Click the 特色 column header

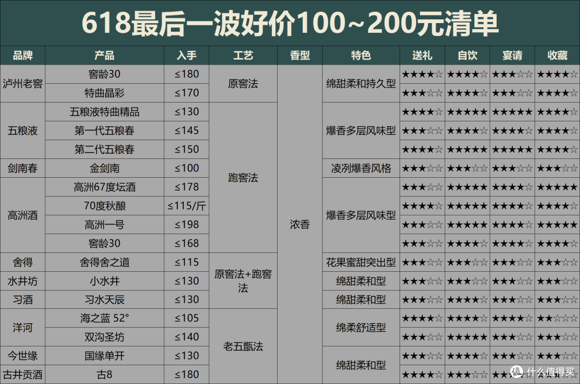(x=361, y=55)
